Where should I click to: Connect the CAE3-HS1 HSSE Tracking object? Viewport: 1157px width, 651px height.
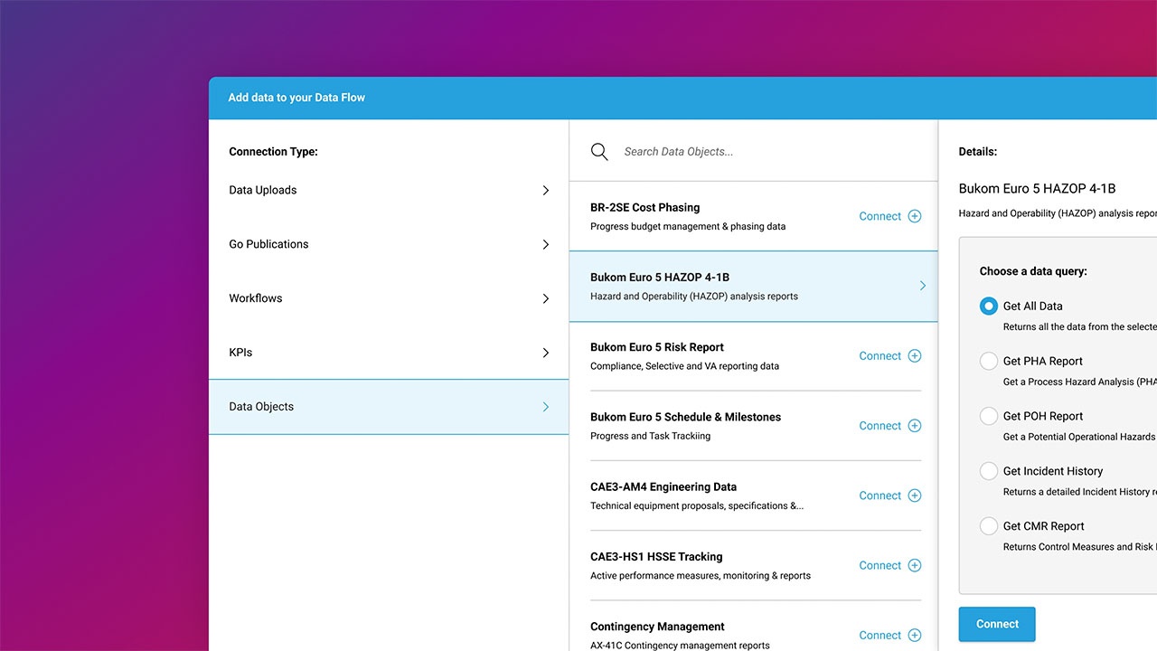[880, 565]
